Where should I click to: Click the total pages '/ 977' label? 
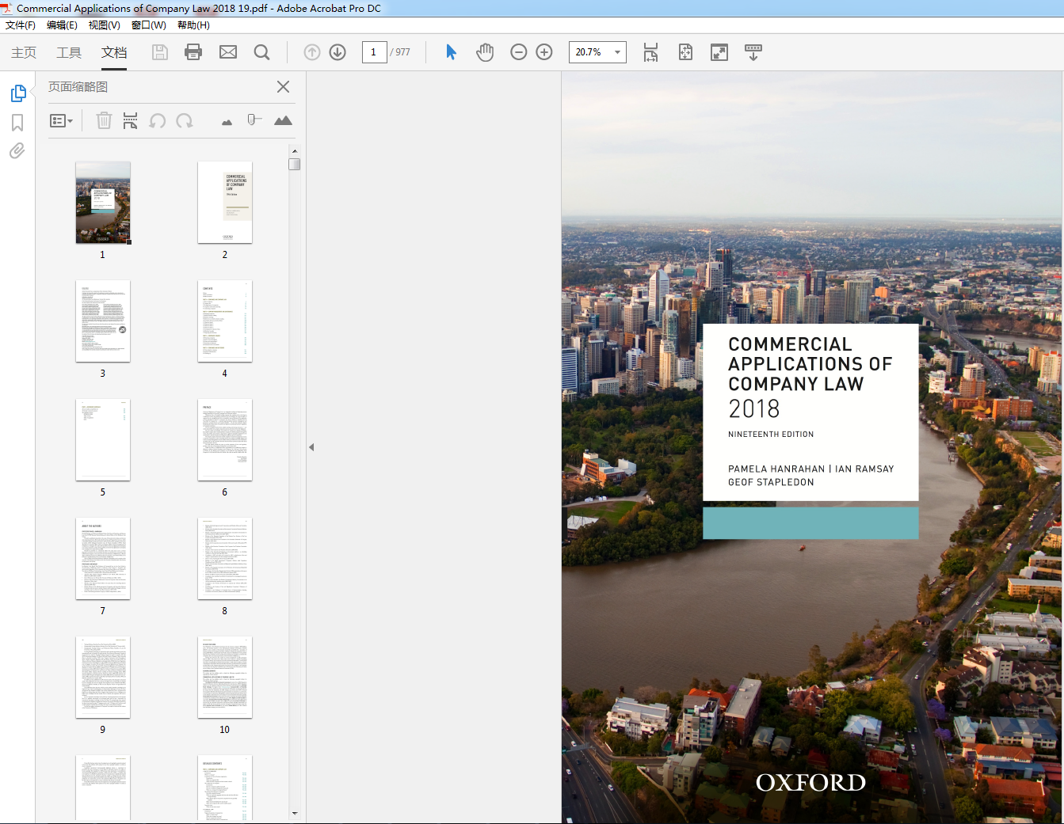click(x=400, y=52)
